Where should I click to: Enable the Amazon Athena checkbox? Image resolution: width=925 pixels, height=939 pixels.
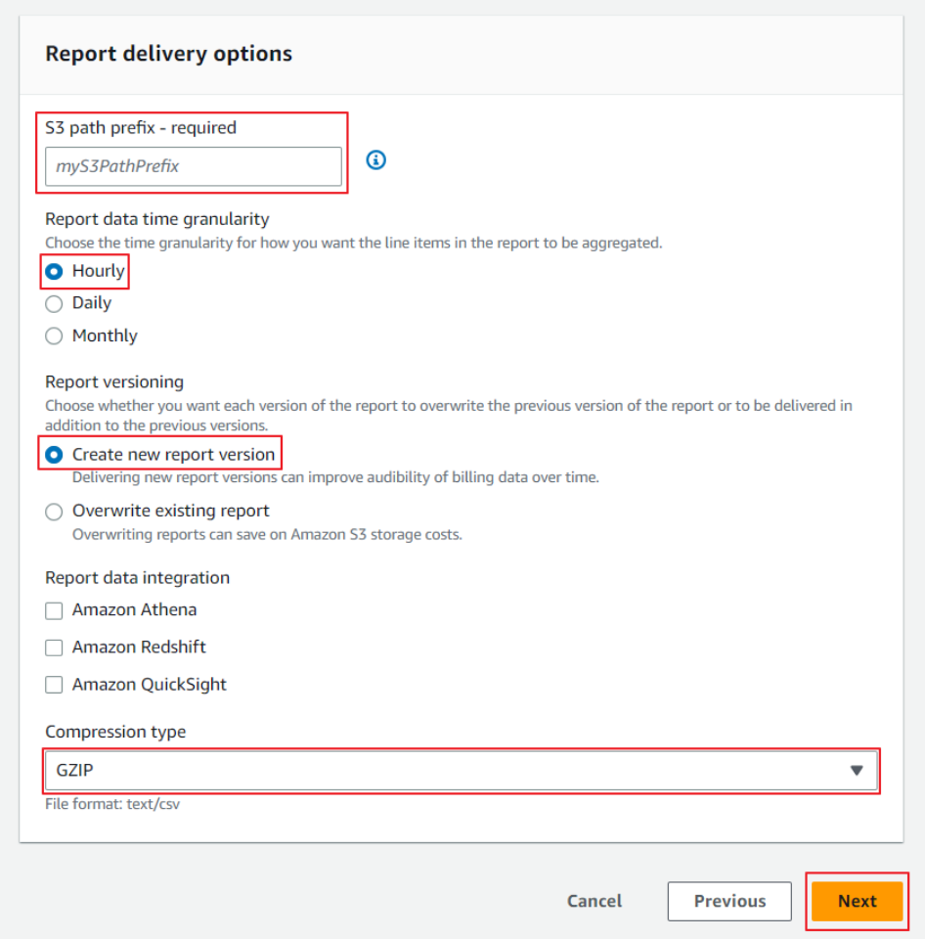click(55, 610)
